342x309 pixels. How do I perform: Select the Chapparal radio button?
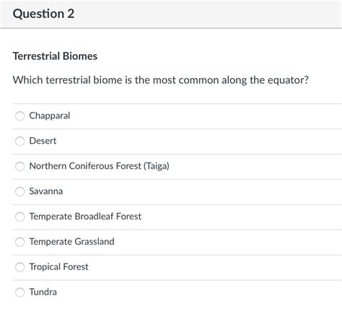point(19,116)
